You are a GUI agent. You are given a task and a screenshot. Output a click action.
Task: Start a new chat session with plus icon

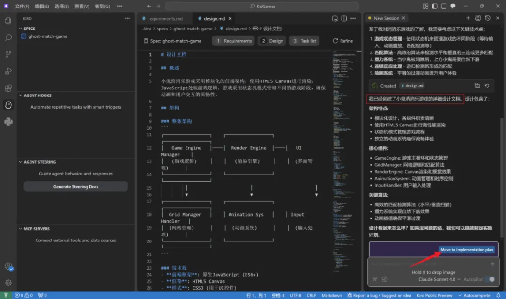(467, 18)
